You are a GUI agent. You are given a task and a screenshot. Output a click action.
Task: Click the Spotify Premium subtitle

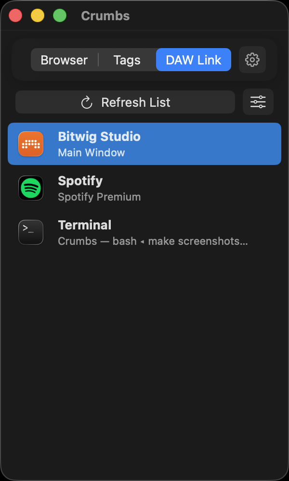(x=99, y=197)
